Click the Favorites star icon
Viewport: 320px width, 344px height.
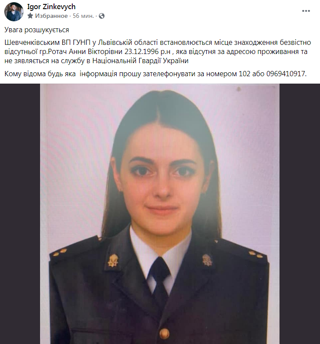click(x=30, y=16)
